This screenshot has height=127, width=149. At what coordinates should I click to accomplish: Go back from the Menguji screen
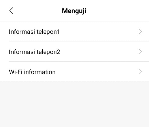11,11
